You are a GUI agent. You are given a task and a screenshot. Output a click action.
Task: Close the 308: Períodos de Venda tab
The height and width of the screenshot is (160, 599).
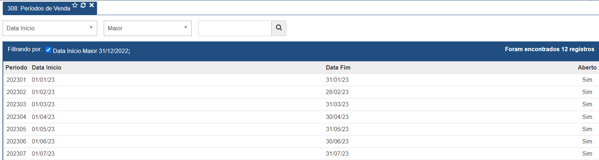point(91,5)
